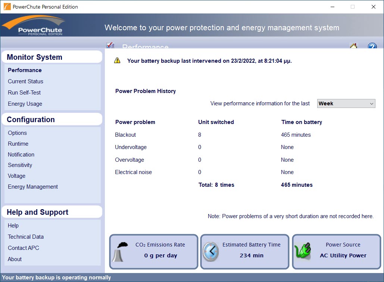The image size is (384, 282).
Task: Click the Configuration section header
Action: point(51,120)
